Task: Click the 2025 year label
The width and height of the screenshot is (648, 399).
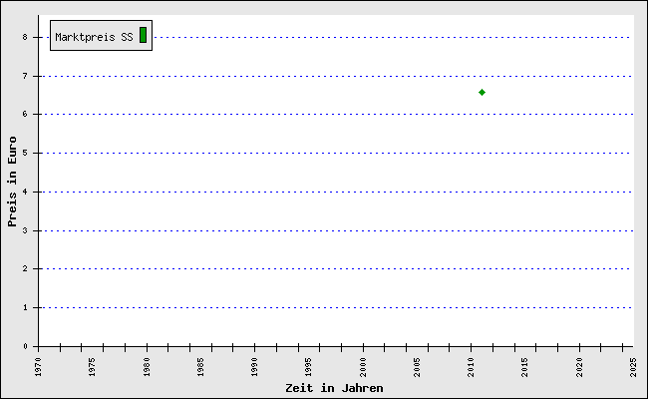Action: 633,367
